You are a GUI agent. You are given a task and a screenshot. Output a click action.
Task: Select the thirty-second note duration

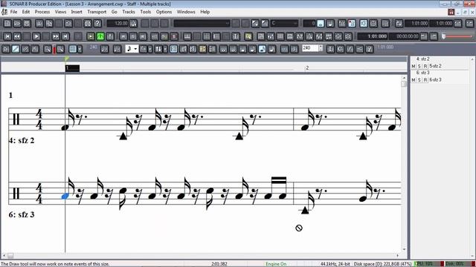coord(271,49)
